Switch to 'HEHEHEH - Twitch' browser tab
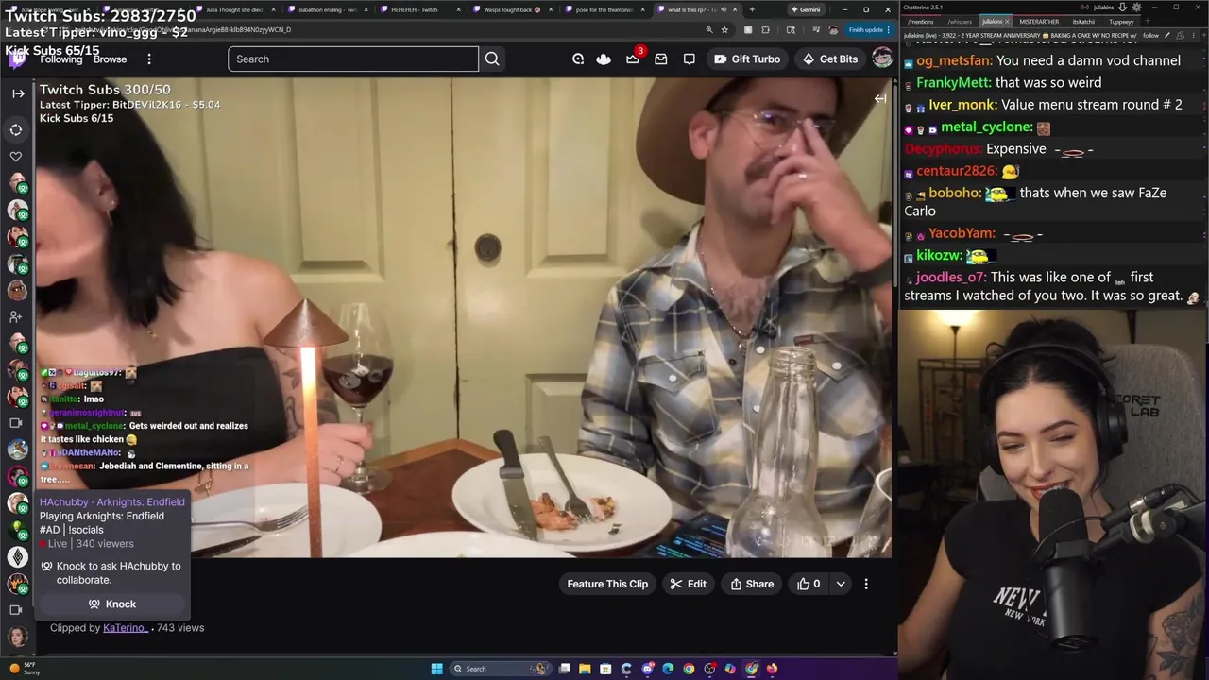1209x680 pixels. click(420, 9)
